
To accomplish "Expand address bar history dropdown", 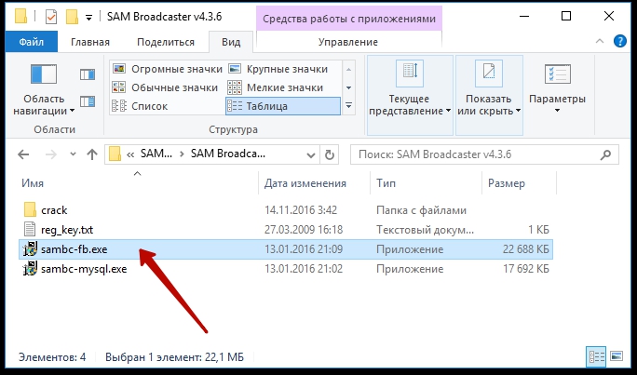I will coord(311,154).
